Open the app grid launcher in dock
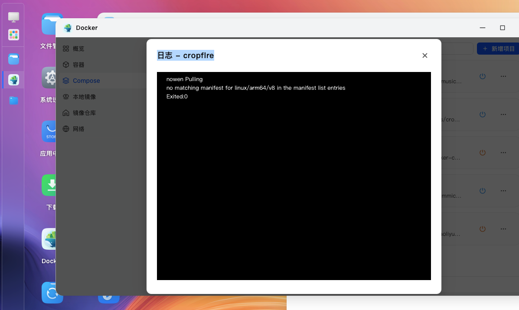The height and width of the screenshot is (310, 519). [13, 35]
